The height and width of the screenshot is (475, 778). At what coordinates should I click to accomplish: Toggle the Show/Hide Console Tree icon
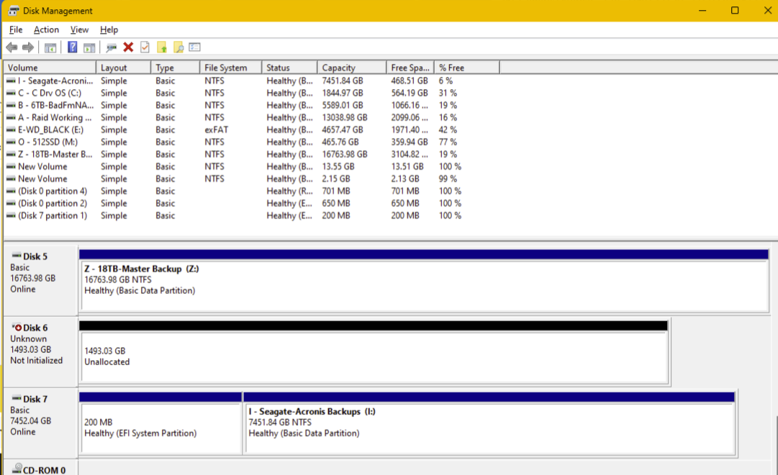point(50,47)
